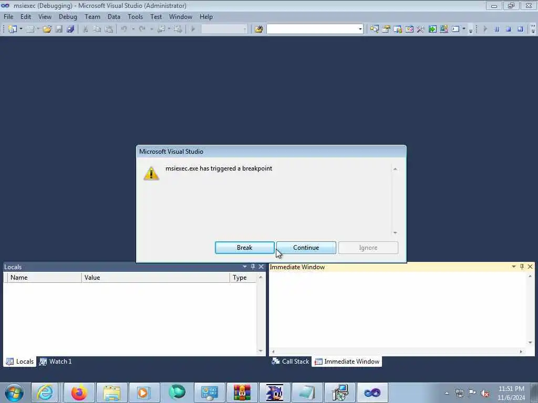
Task: Open the Solution Configurations combo box
Action: (224, 29)
